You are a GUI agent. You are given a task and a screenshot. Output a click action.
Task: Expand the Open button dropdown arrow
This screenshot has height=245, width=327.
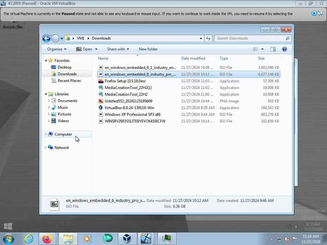coord(96,49)
